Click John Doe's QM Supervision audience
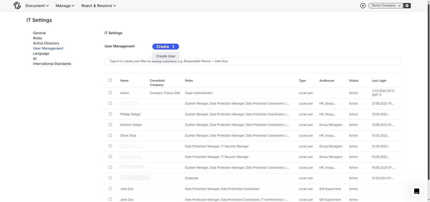This screenshot has height=202, width=430. point(330,189)
